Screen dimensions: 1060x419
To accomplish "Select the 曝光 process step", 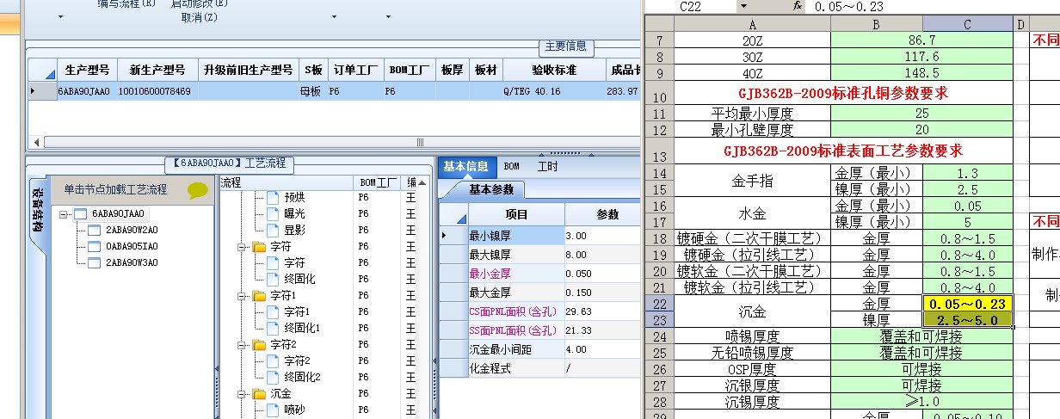I will [x=294, y=214].
